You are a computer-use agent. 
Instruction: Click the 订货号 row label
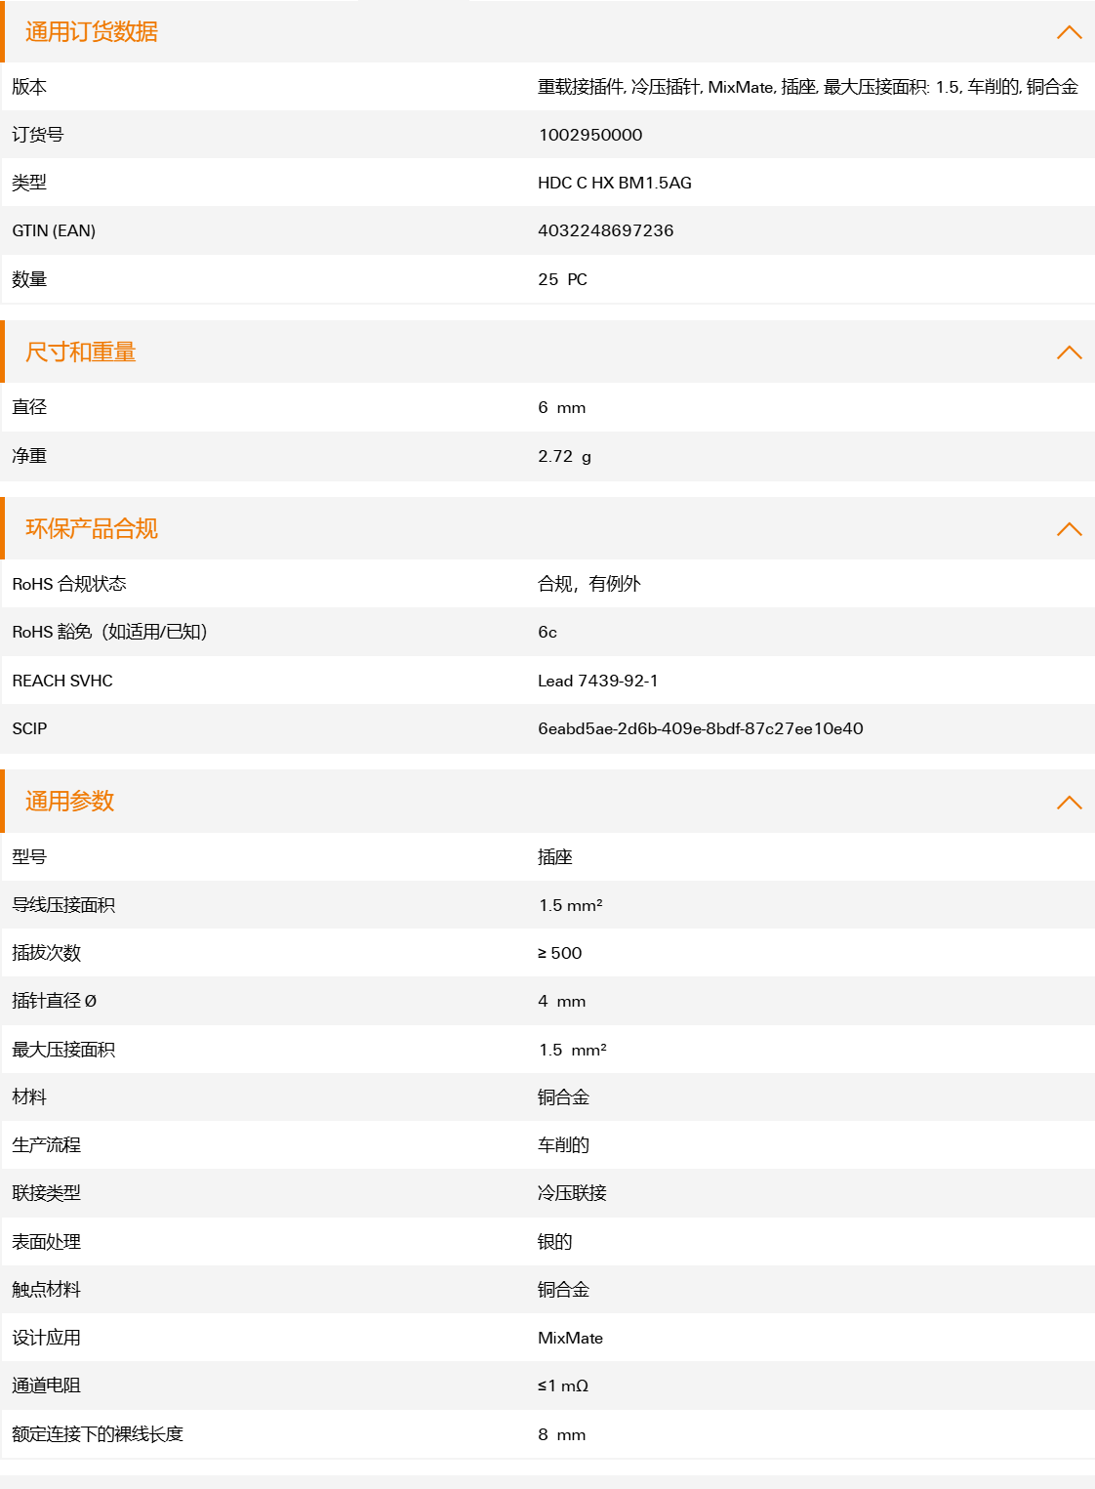pyautogui.click(x=38, y=135)
